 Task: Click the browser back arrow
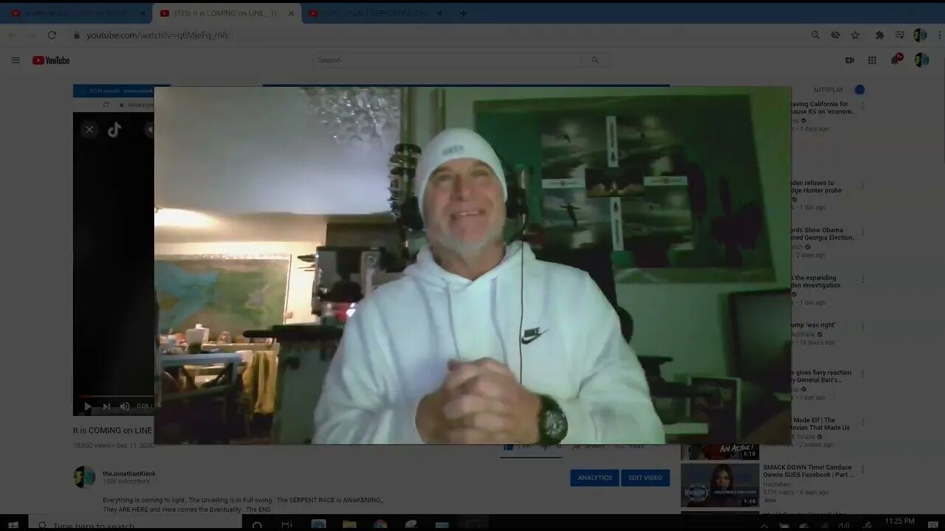click(13, 35)
